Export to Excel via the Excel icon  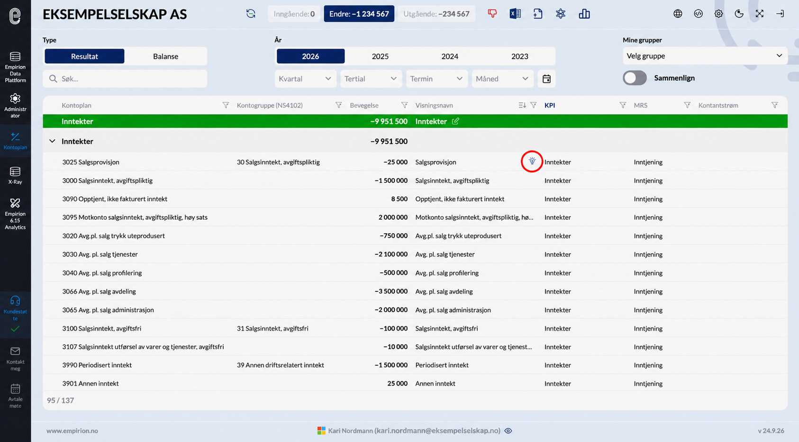515,14
